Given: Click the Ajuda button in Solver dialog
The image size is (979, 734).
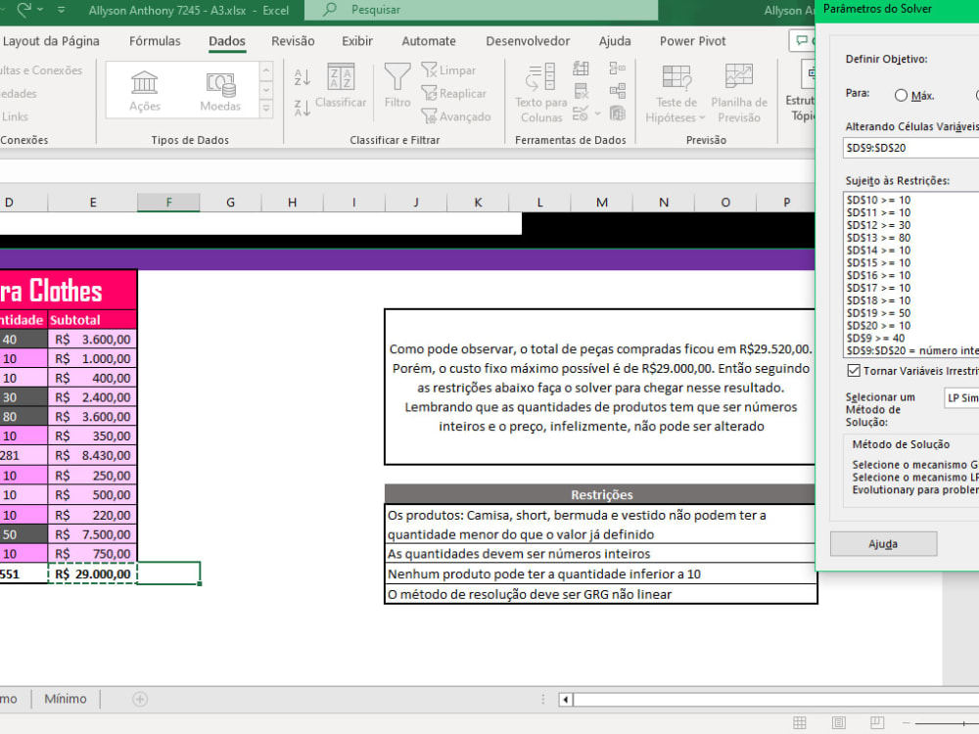Looking at the screenshot, I should pos(883,543).
